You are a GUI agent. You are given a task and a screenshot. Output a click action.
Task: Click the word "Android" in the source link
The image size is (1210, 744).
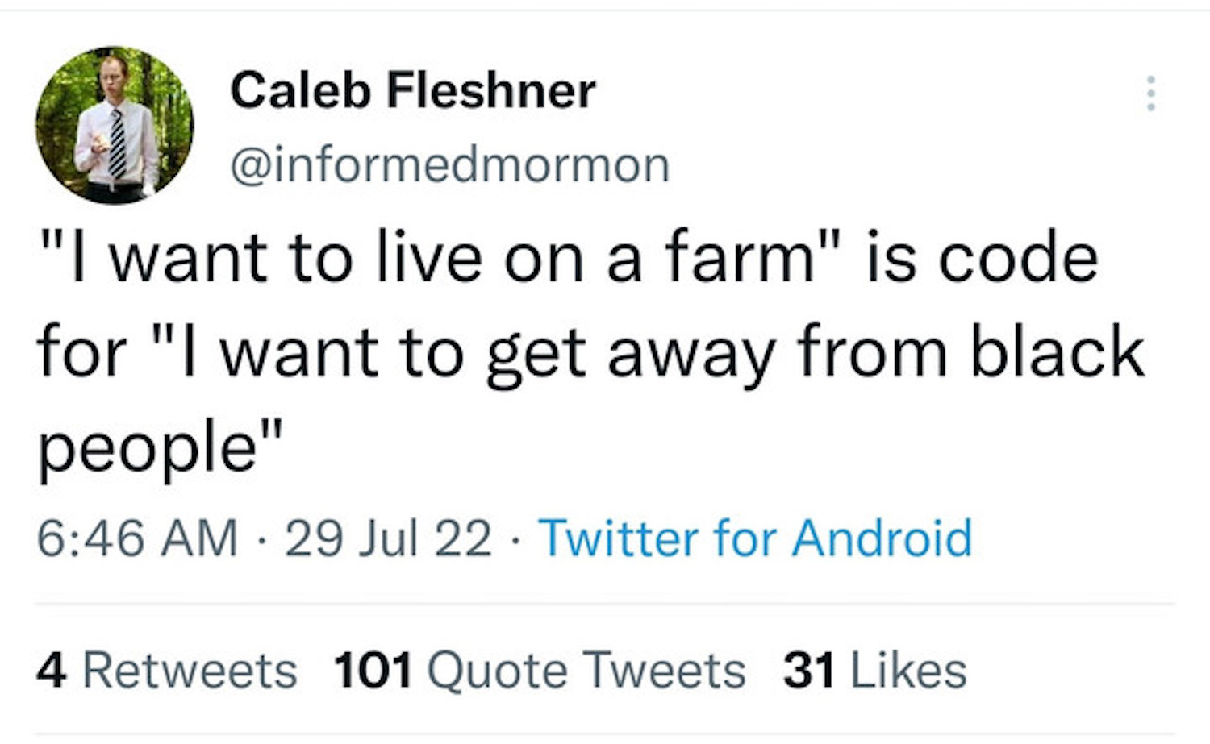coord(882,538)
